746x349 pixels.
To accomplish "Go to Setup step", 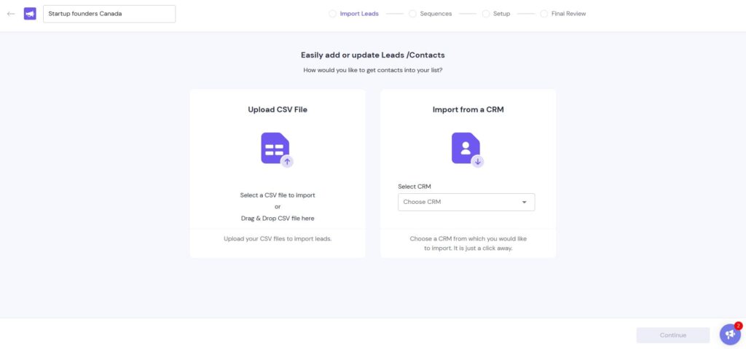I will tap(501, 14).
